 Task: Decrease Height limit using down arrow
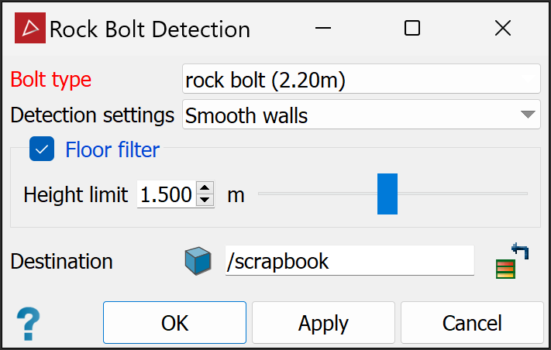[205, 200]
